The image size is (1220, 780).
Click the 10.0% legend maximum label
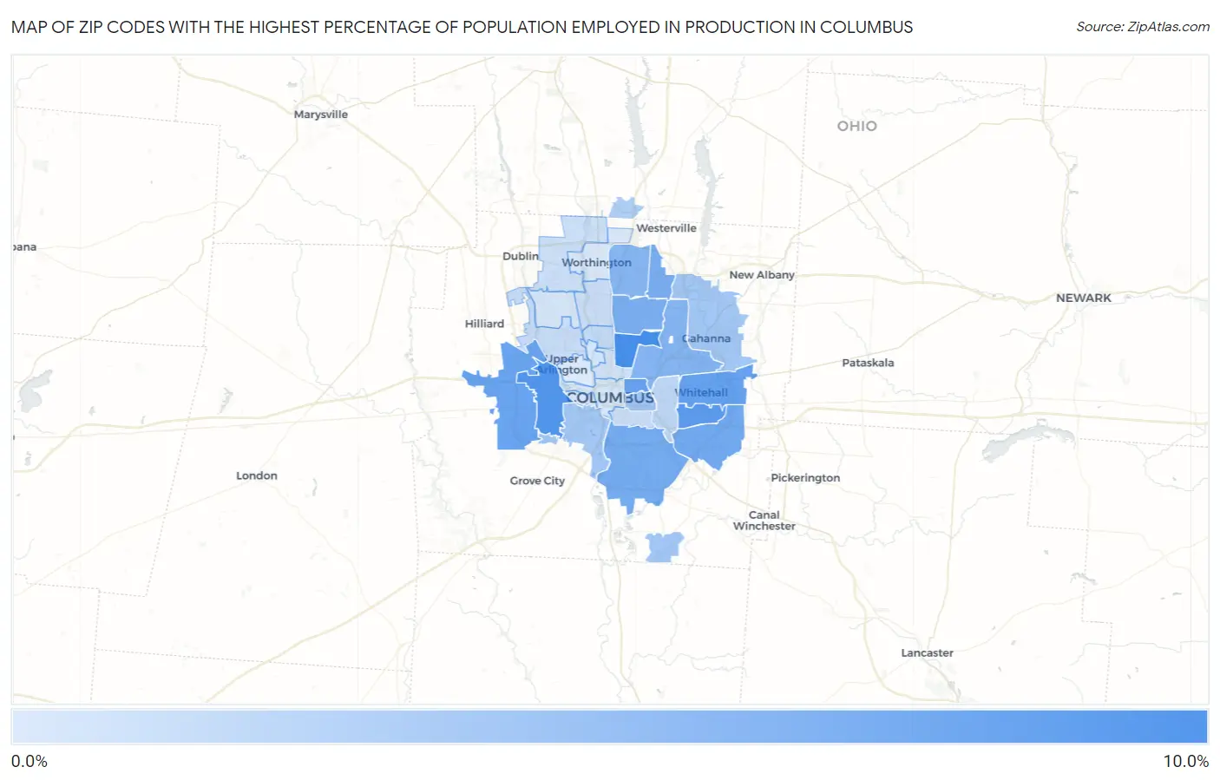tap(1185, 761)
